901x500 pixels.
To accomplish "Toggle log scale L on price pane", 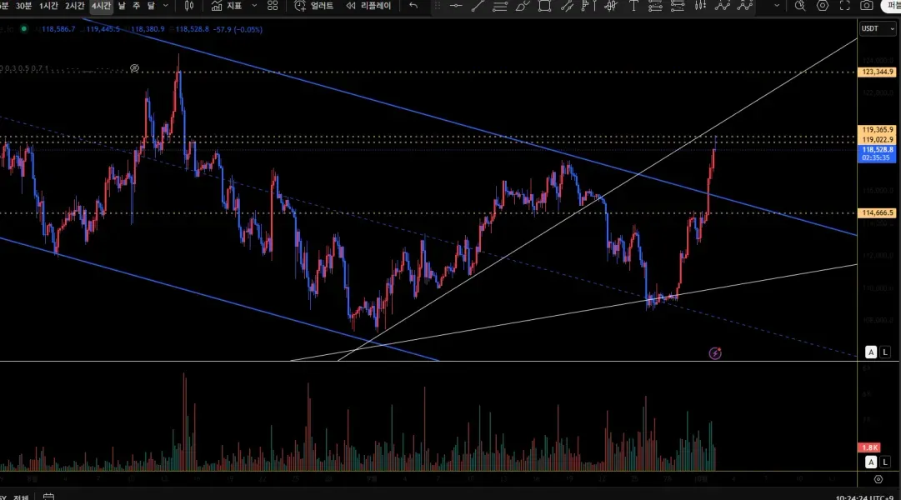I will click(885, 352).
